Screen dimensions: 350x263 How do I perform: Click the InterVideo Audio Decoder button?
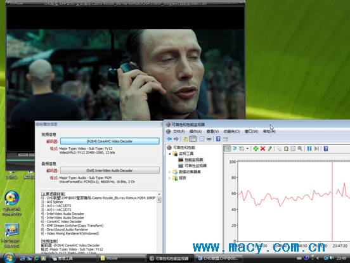pos(110,170)
